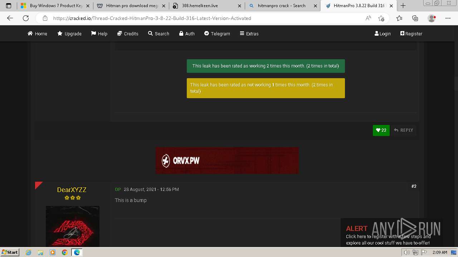Open the browser profile avatar
458x257 pixels.
pos(432,18)
